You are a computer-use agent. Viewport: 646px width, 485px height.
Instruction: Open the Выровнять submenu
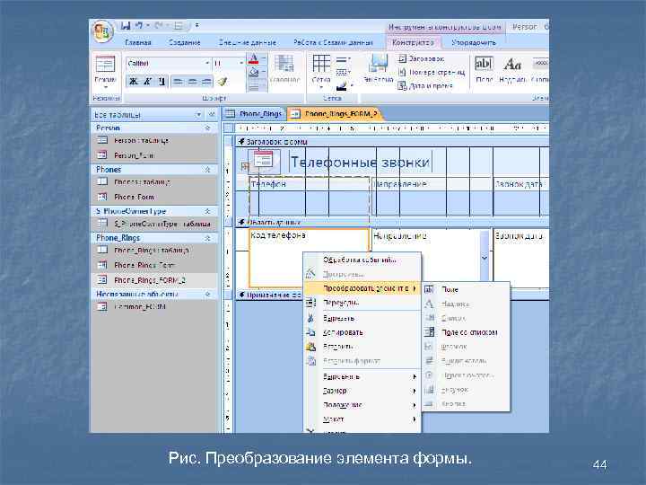pyautogui.click(x=362, y=376)
